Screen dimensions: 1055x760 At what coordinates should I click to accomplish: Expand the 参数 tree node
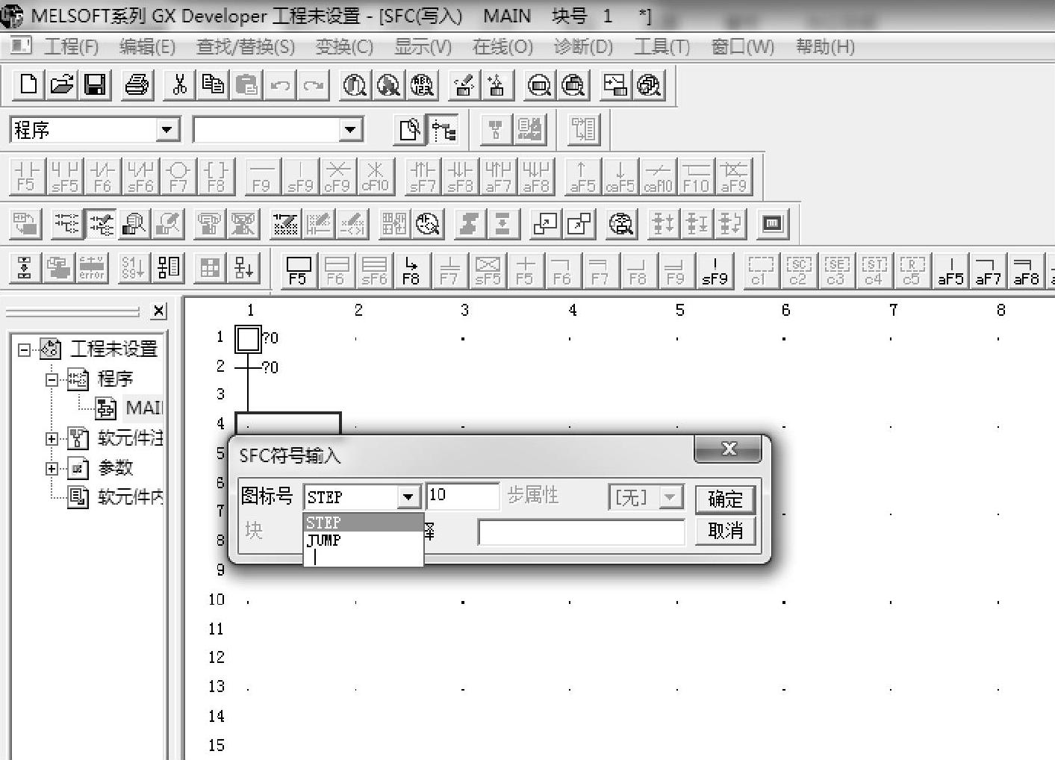[52, 469]
